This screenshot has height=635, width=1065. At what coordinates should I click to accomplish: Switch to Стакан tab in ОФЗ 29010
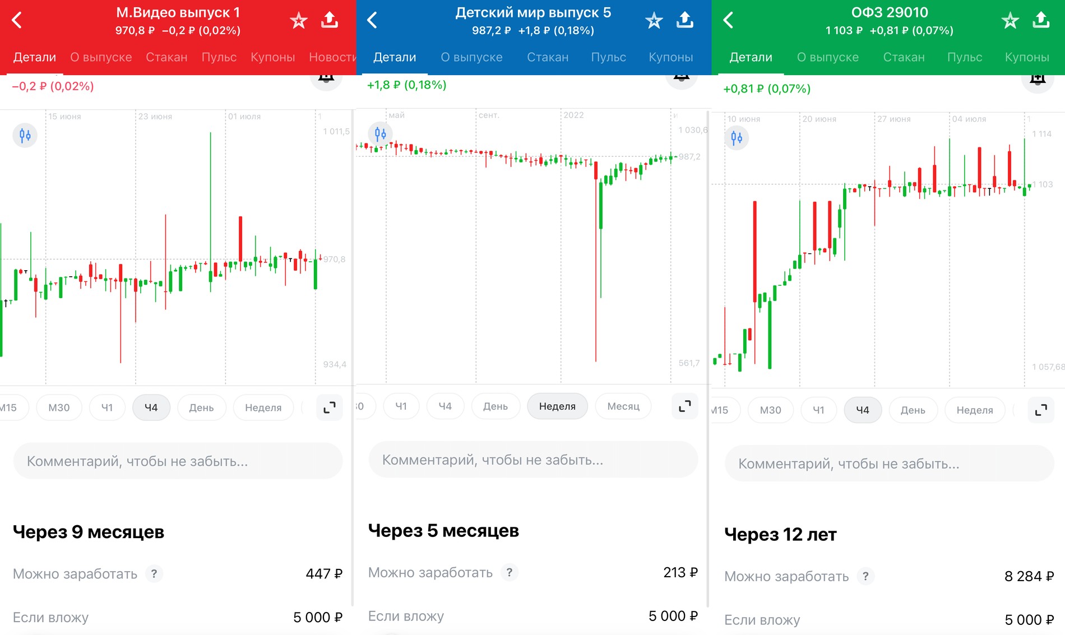[904, 57]
